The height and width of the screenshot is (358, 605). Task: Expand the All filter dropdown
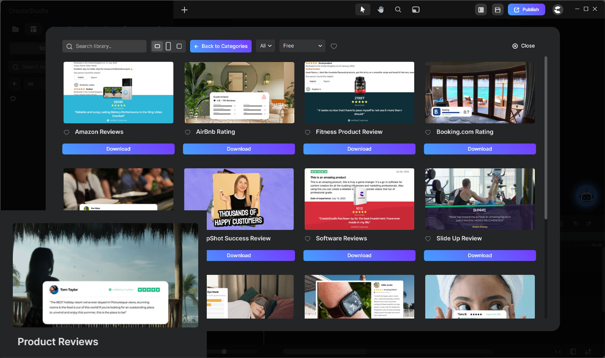265,46
